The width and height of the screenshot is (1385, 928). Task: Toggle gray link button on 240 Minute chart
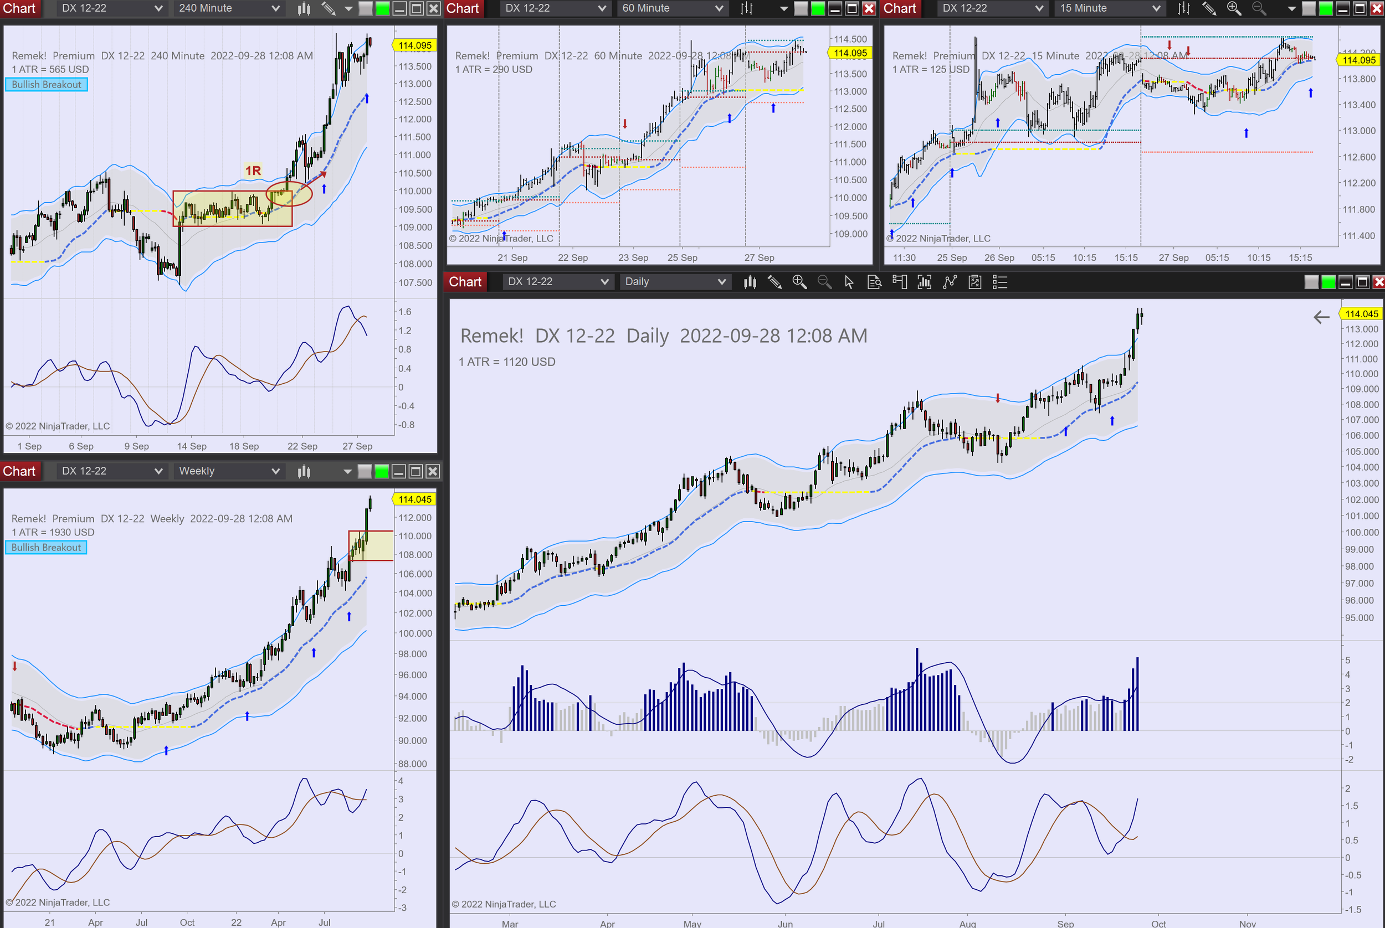tap(365, 8)
